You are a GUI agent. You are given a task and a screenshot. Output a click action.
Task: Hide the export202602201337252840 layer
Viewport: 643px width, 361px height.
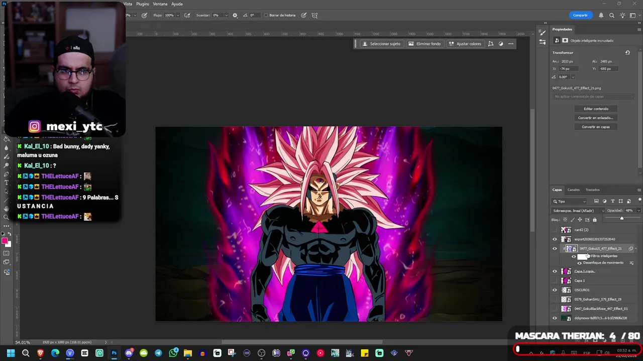tap(555, 239)
